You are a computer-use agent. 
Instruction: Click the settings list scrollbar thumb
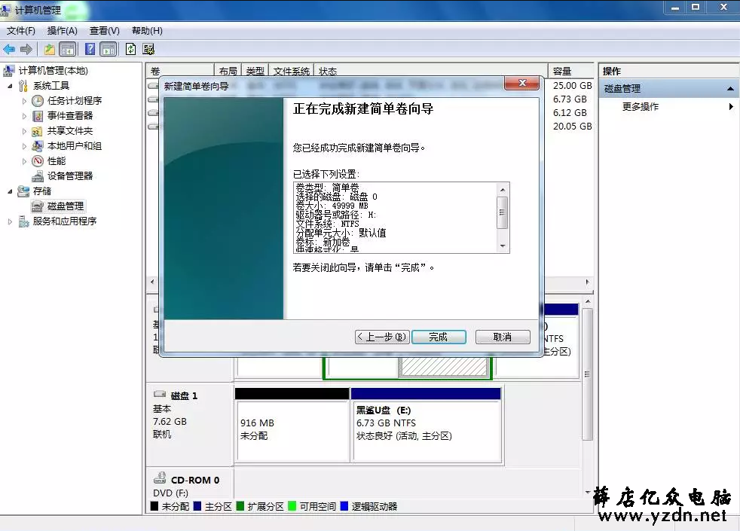[x=503, y=213]
